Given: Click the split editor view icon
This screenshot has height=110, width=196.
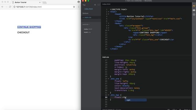Looking at the screenshot, I should (x=99, y=5).
